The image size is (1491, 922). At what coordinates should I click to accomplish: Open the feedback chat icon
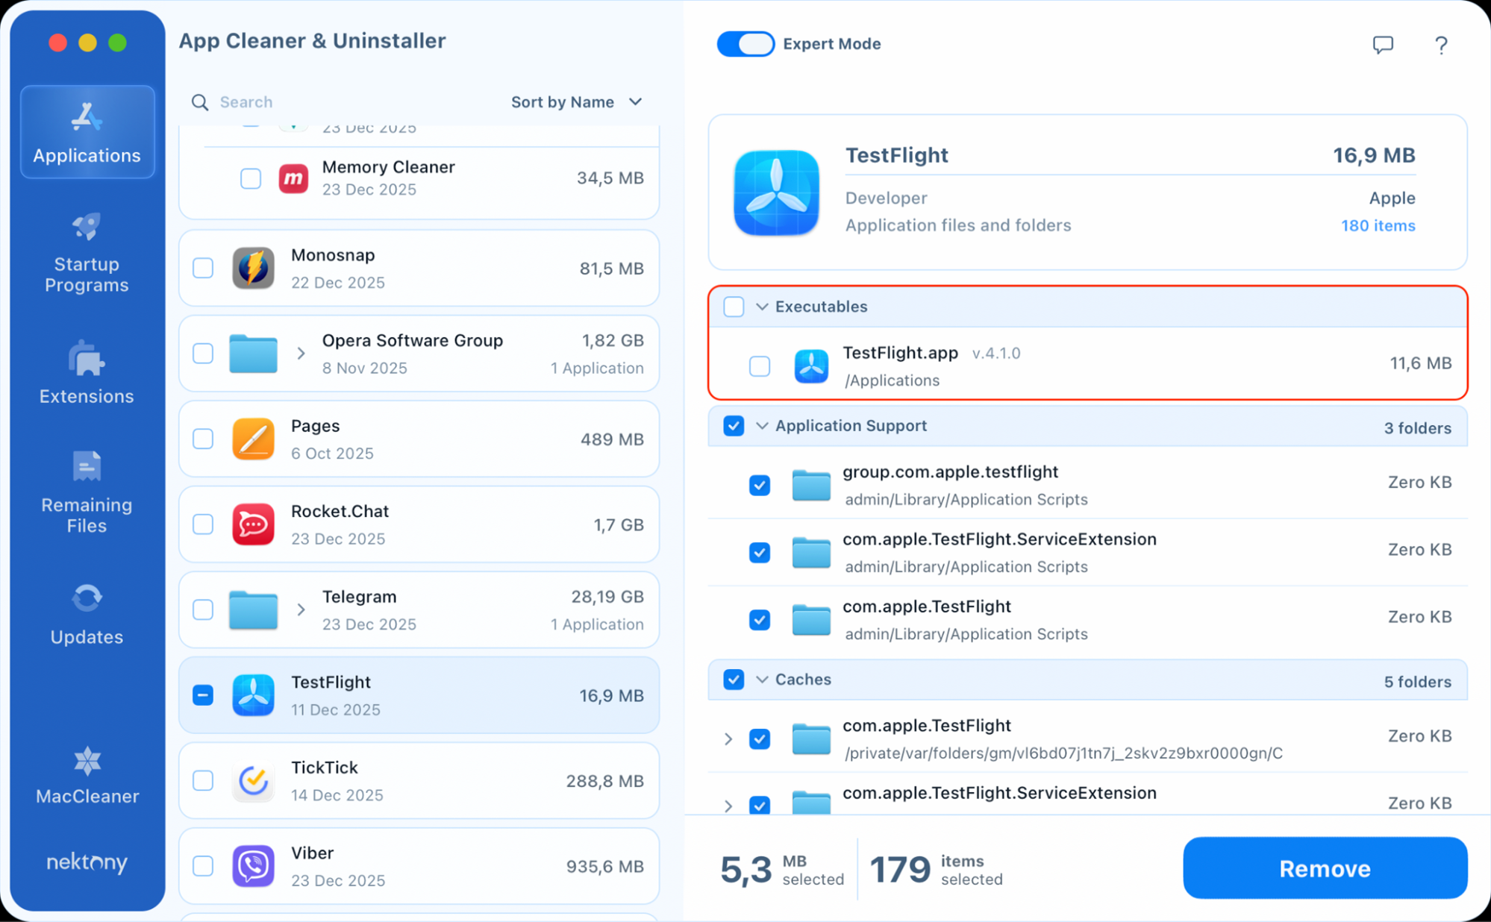pyautogui.click(x=1382, y=45)
